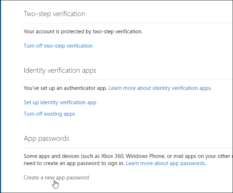Open Learn more about identity verification apps
The image size is (233, 193).
point(160,88)
